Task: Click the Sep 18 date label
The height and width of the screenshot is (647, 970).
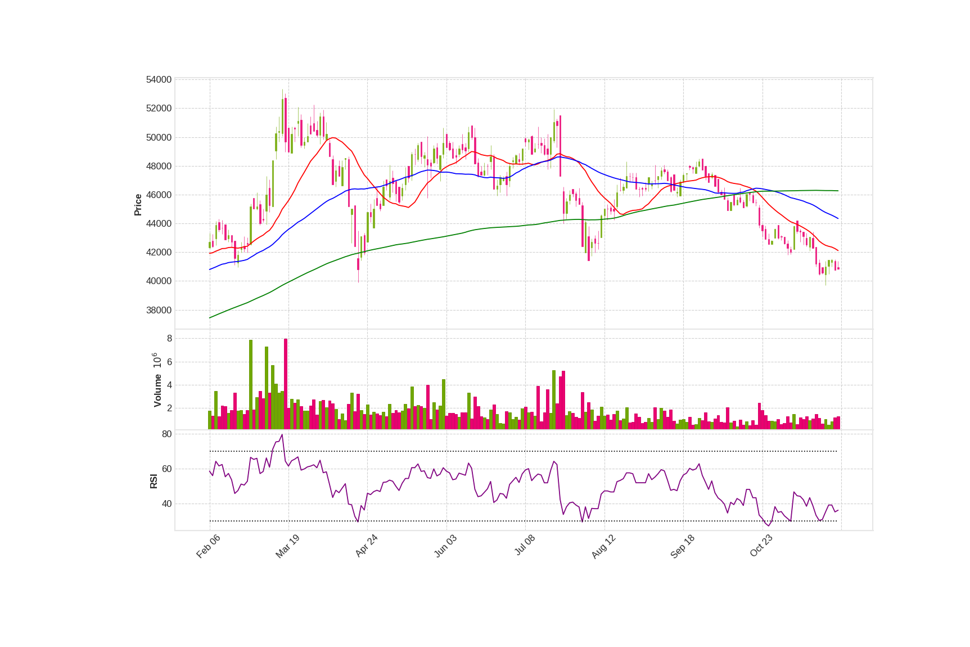Action: coord(683,546)
